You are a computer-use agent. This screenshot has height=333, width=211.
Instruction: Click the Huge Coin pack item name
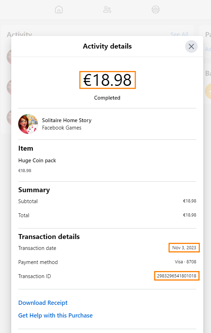[37, 161]
